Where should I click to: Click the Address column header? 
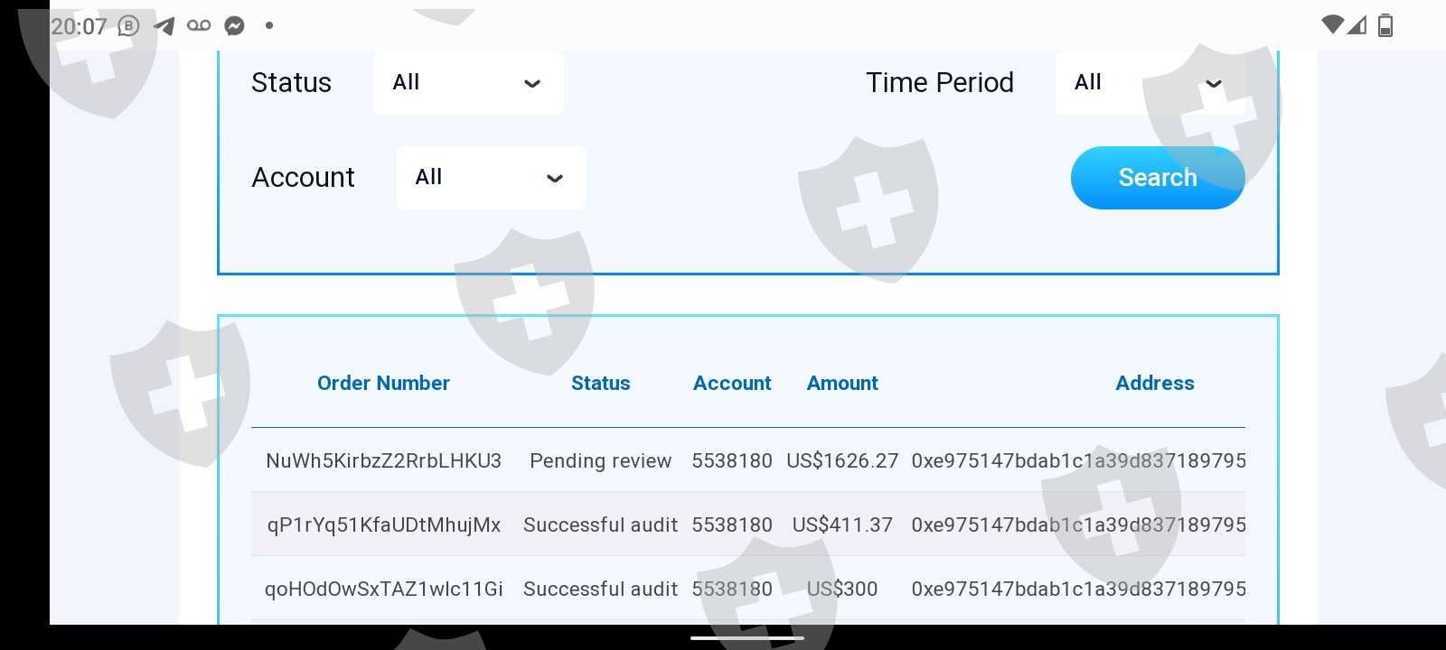(x=1154, y=383)
